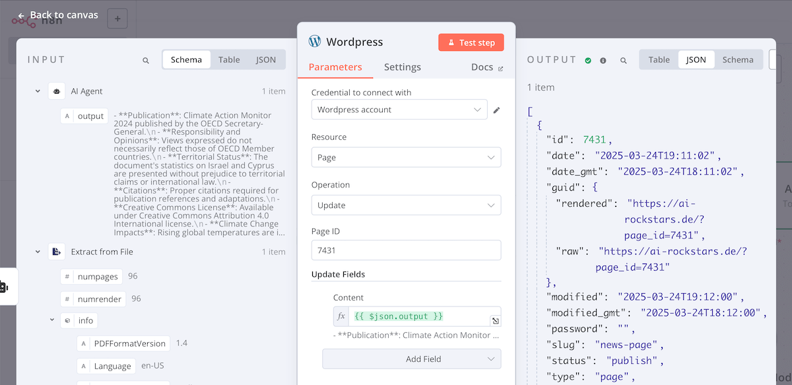Click the Wordpress logo in the dialog header

click(313, 41)
